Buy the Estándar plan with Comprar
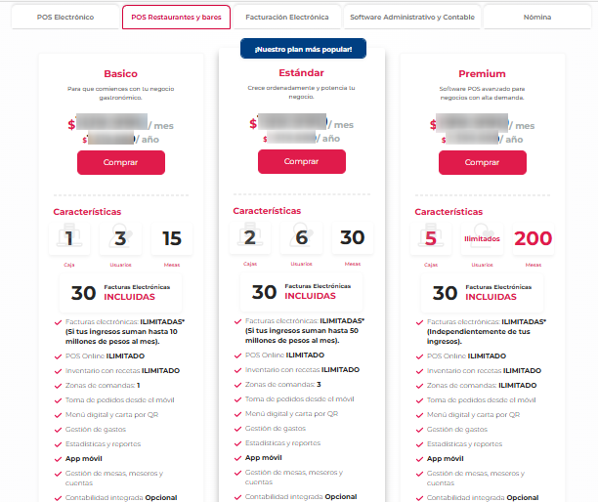This screenshot has height=502, width=598. point(302,161)
